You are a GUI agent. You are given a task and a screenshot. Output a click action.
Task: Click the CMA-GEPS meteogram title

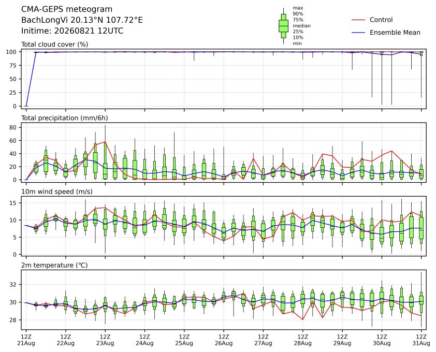(67, 9)
